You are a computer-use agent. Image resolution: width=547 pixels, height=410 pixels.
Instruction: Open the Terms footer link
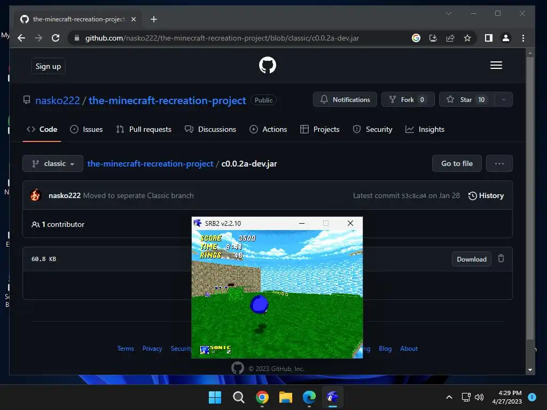click(126, 349)
